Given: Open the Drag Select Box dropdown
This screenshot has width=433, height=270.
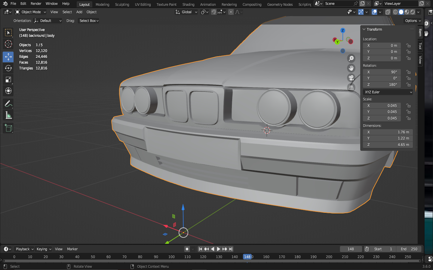Looking at the screenshot, I should pyautogui.click(x=89, y=21).
